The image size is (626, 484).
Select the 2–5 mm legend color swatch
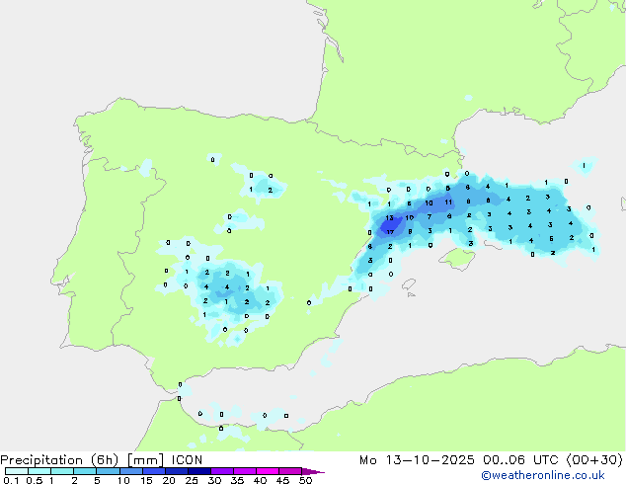point(85,471)
